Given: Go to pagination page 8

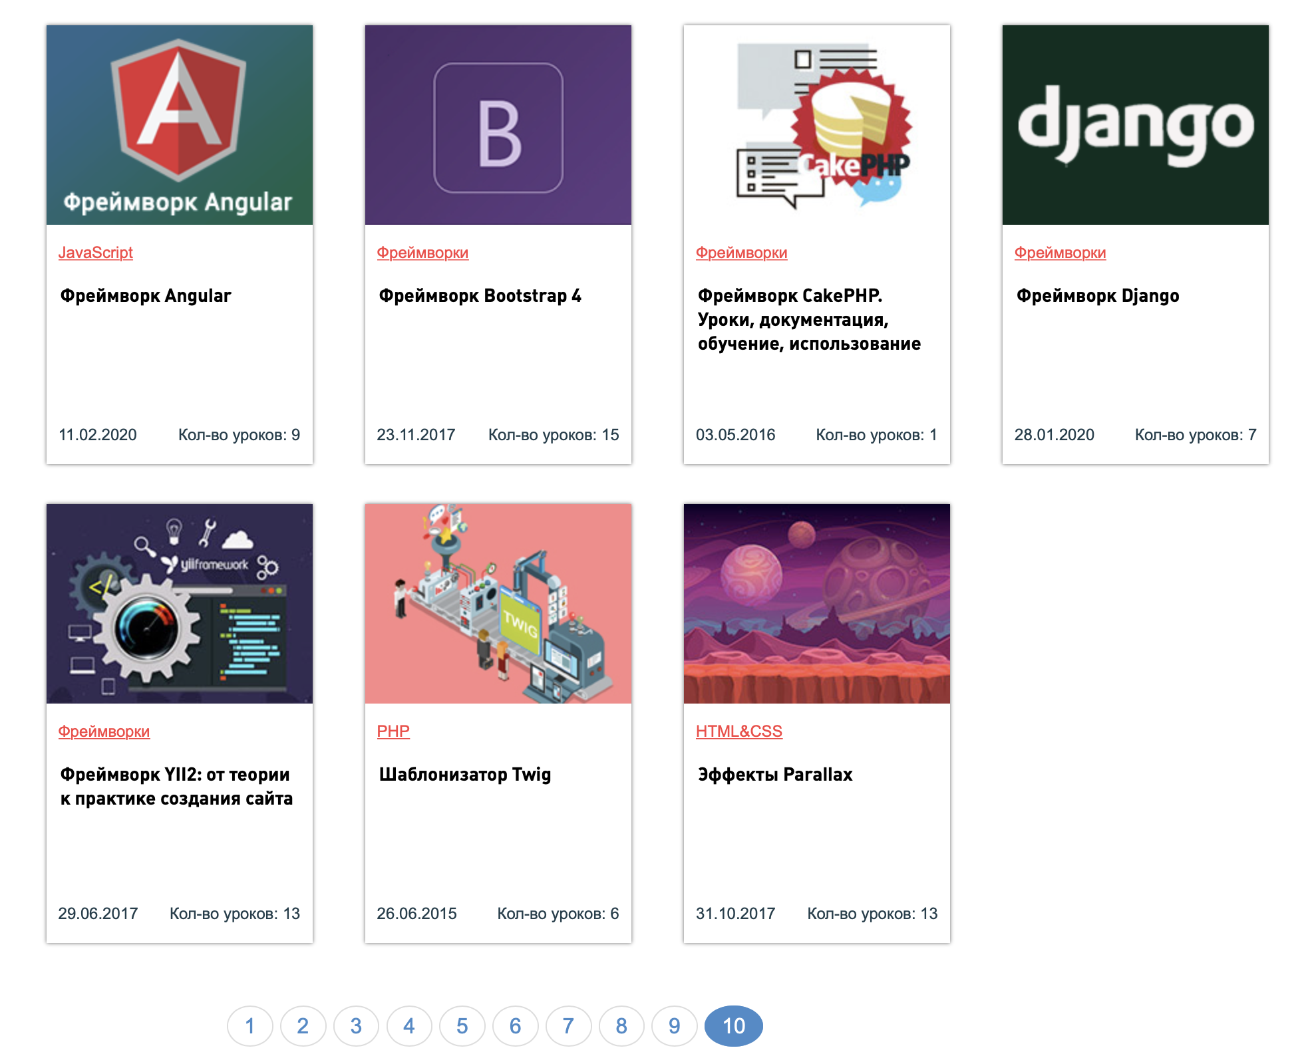Looking at the screenshot, I should tap(621, 1026).
